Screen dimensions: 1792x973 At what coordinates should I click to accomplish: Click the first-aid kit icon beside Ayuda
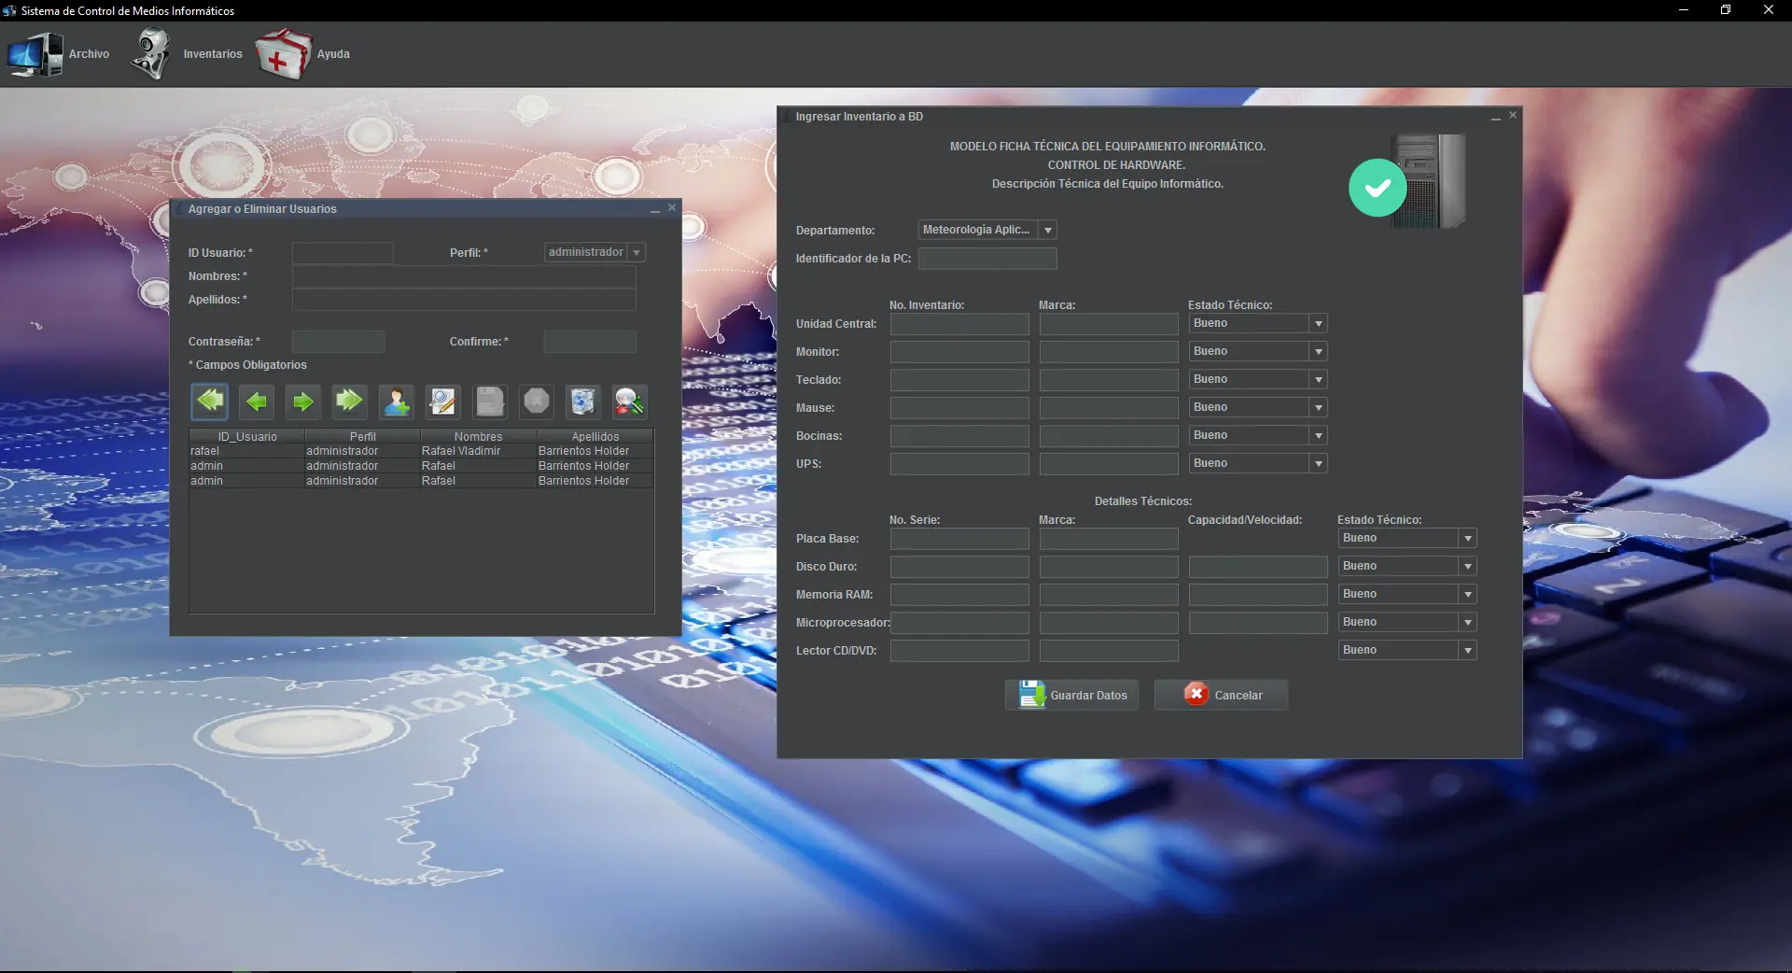284,54
